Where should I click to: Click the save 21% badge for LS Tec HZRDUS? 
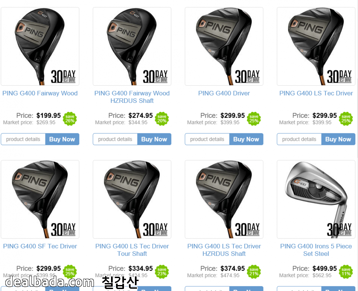pos(254,271)
